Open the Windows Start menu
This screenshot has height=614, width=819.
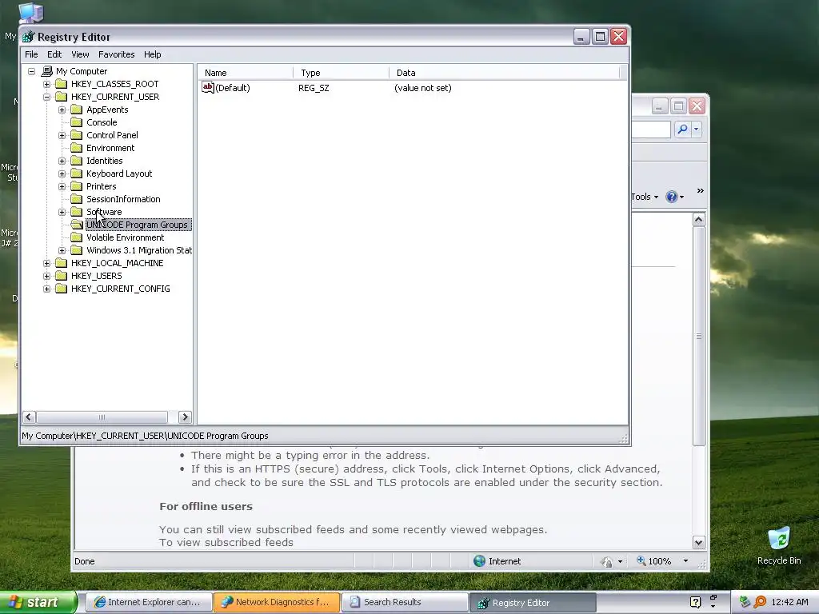coord(38,602)
